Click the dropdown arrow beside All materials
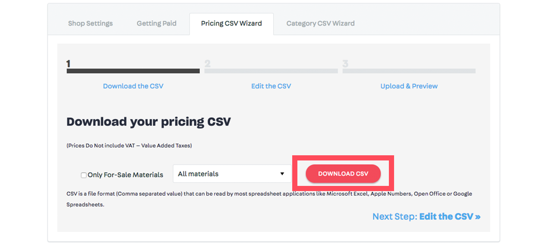The image size is (546, 245). pos(282,174)
